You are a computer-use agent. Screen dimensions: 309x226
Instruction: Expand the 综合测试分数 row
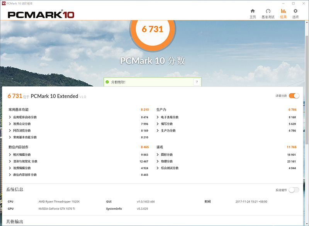[158, 168]
